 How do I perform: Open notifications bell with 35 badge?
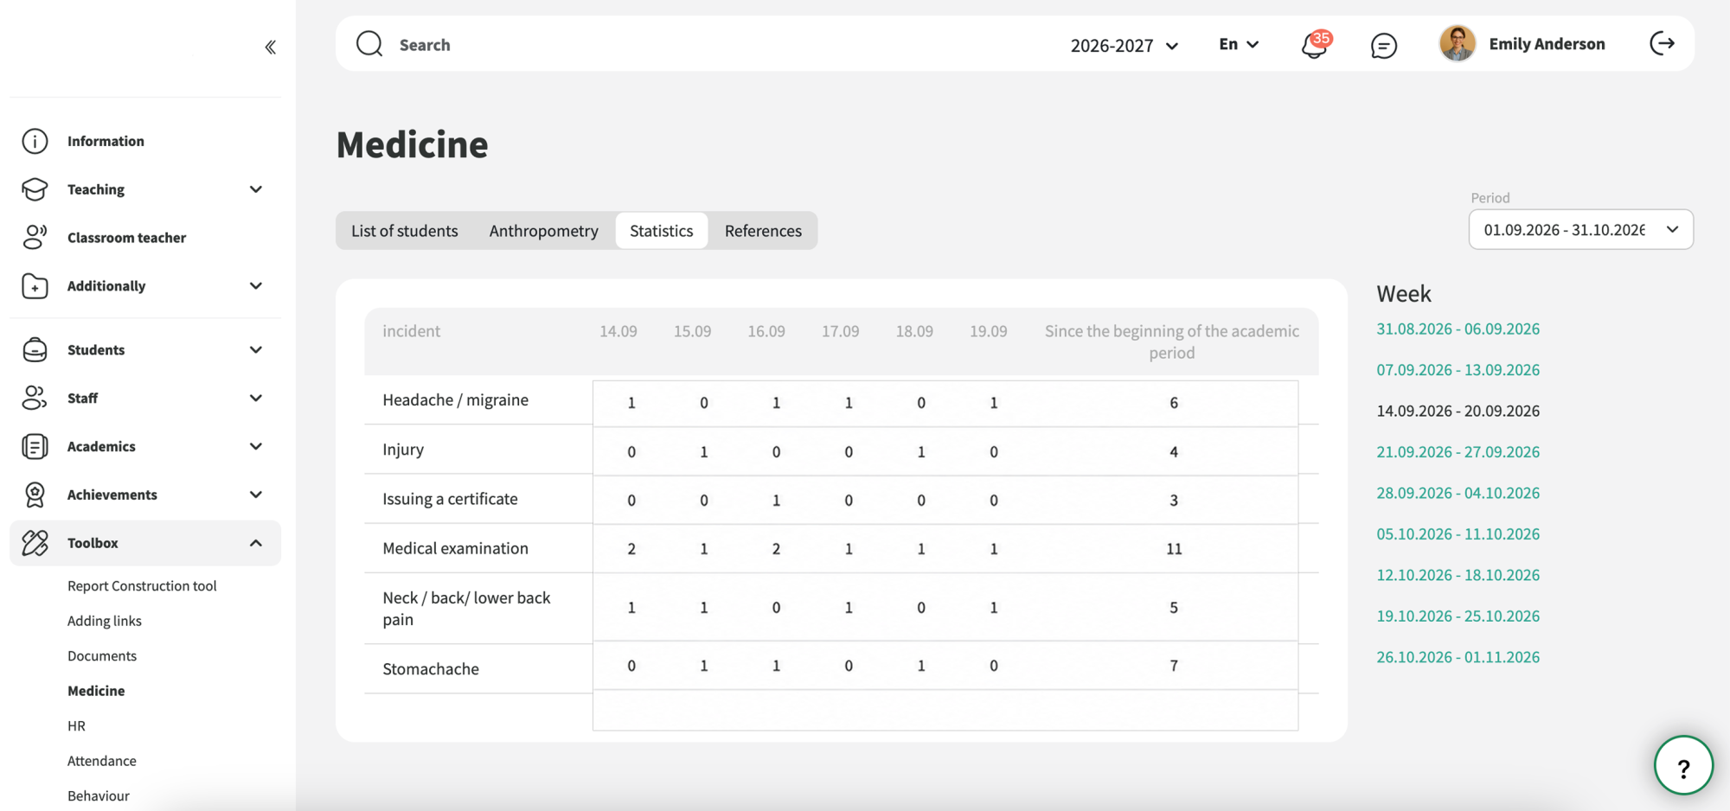coord(1315,44)
